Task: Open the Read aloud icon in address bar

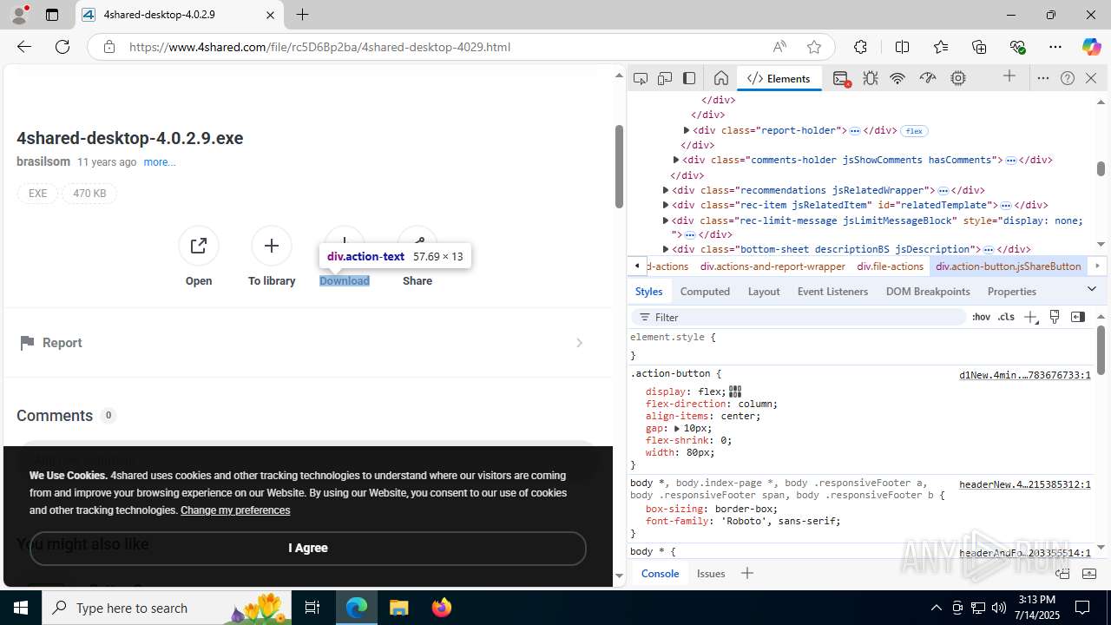Action: pos(779,47)
